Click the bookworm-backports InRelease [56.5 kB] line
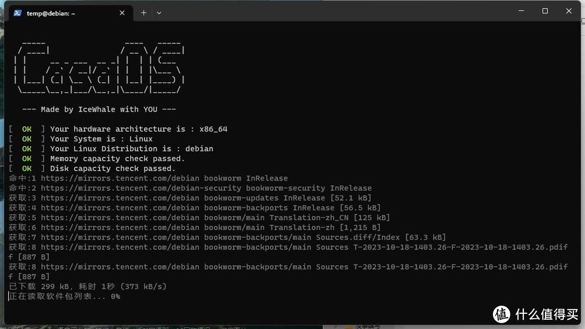The height and width of the screenshot is (329, 585). [195, 208]
